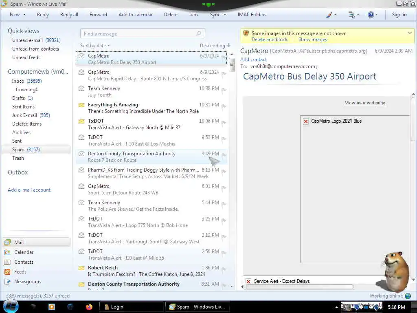The height and width of the screenshot is (313, 417).
Task: Click Add to calendar in the toolbar
Action: [136, 15]
